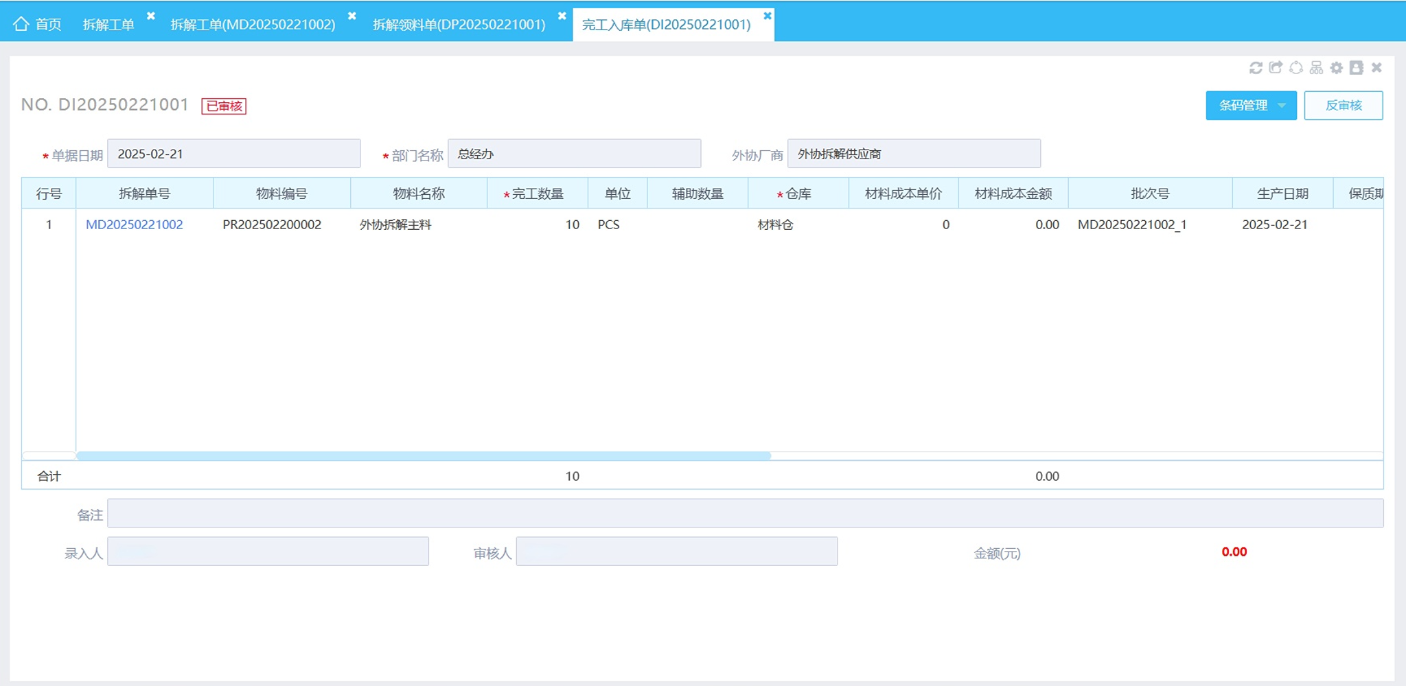This screenshot has height=686, width=1406.
Task: Click the 反审核 button
Action: click(x=1344, y=106)
